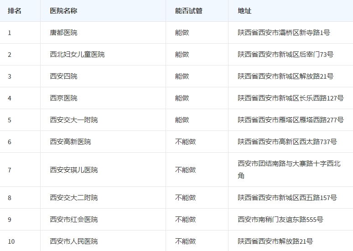The height and width of the screenshot is (251, 353).
Task: Click 能做 in the 西安四院 row
Action: click(182, 76)
